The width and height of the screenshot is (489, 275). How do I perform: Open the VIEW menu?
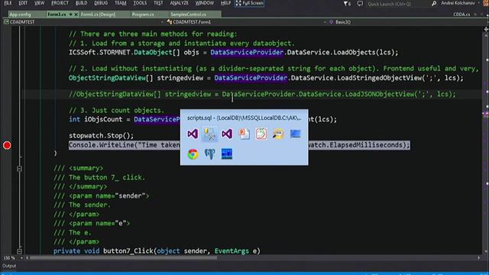(x=39, y=3)
